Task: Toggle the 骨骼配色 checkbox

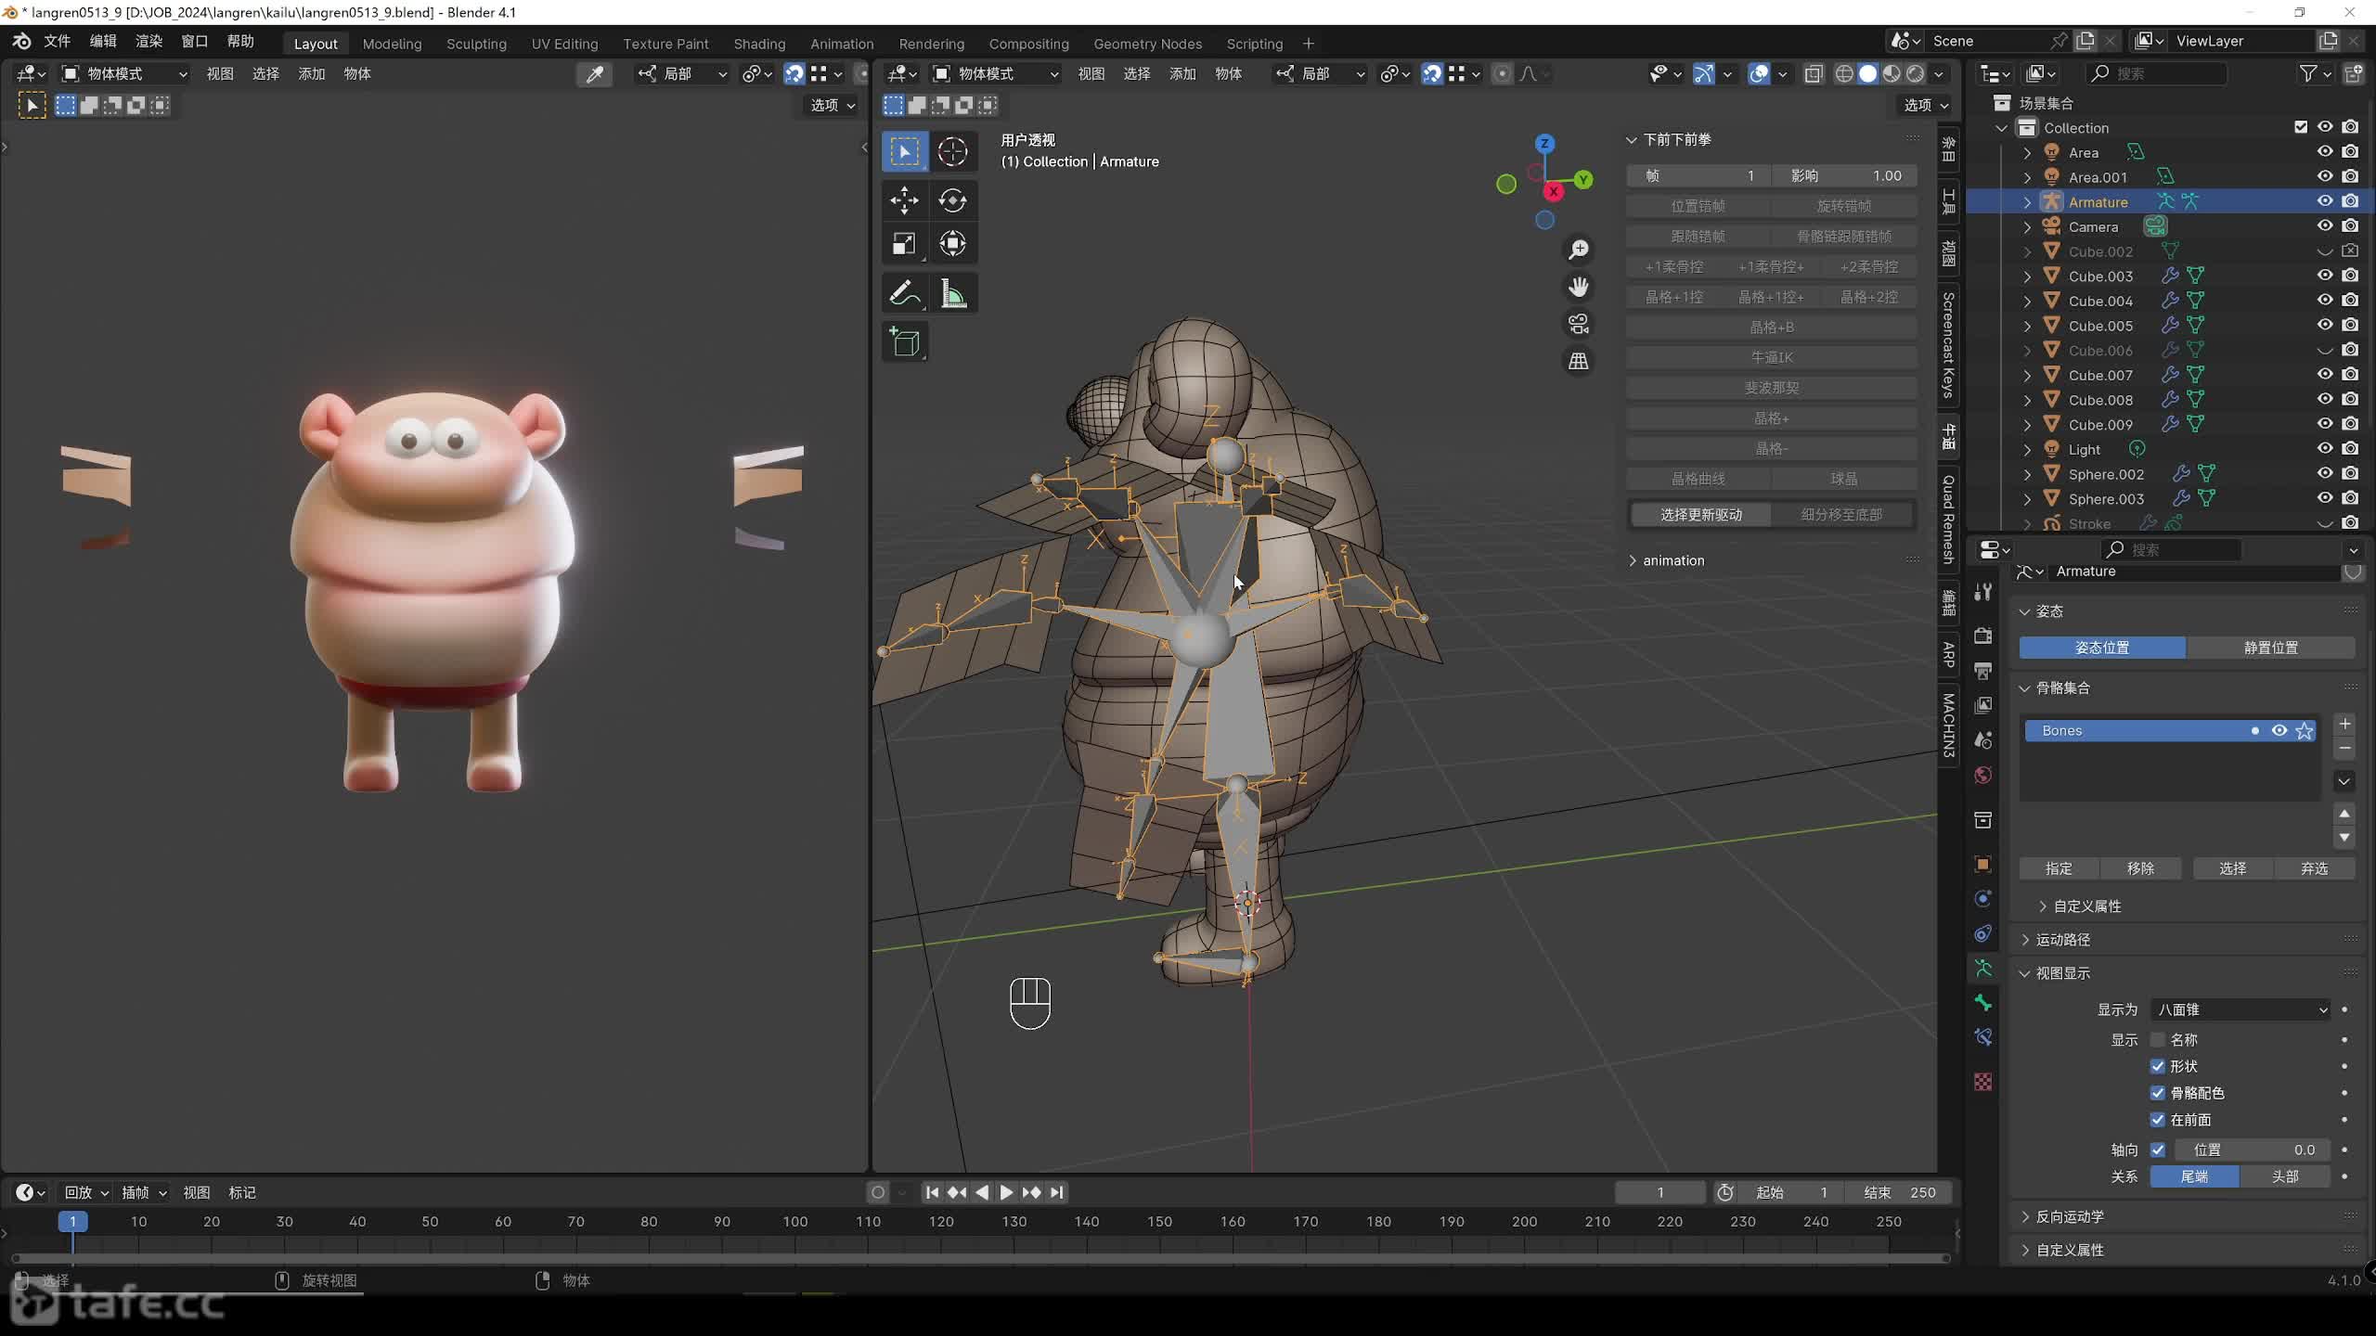Action: (x=2158, y=1093)
